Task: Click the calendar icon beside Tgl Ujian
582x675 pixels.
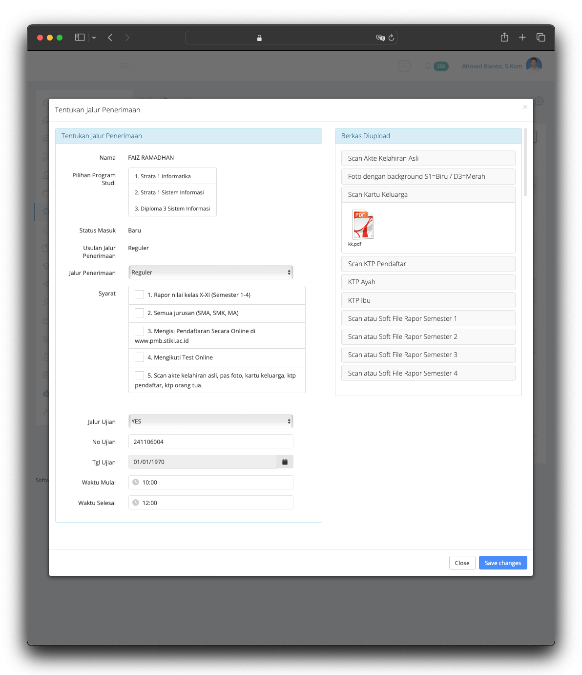Action: (285, 462)
